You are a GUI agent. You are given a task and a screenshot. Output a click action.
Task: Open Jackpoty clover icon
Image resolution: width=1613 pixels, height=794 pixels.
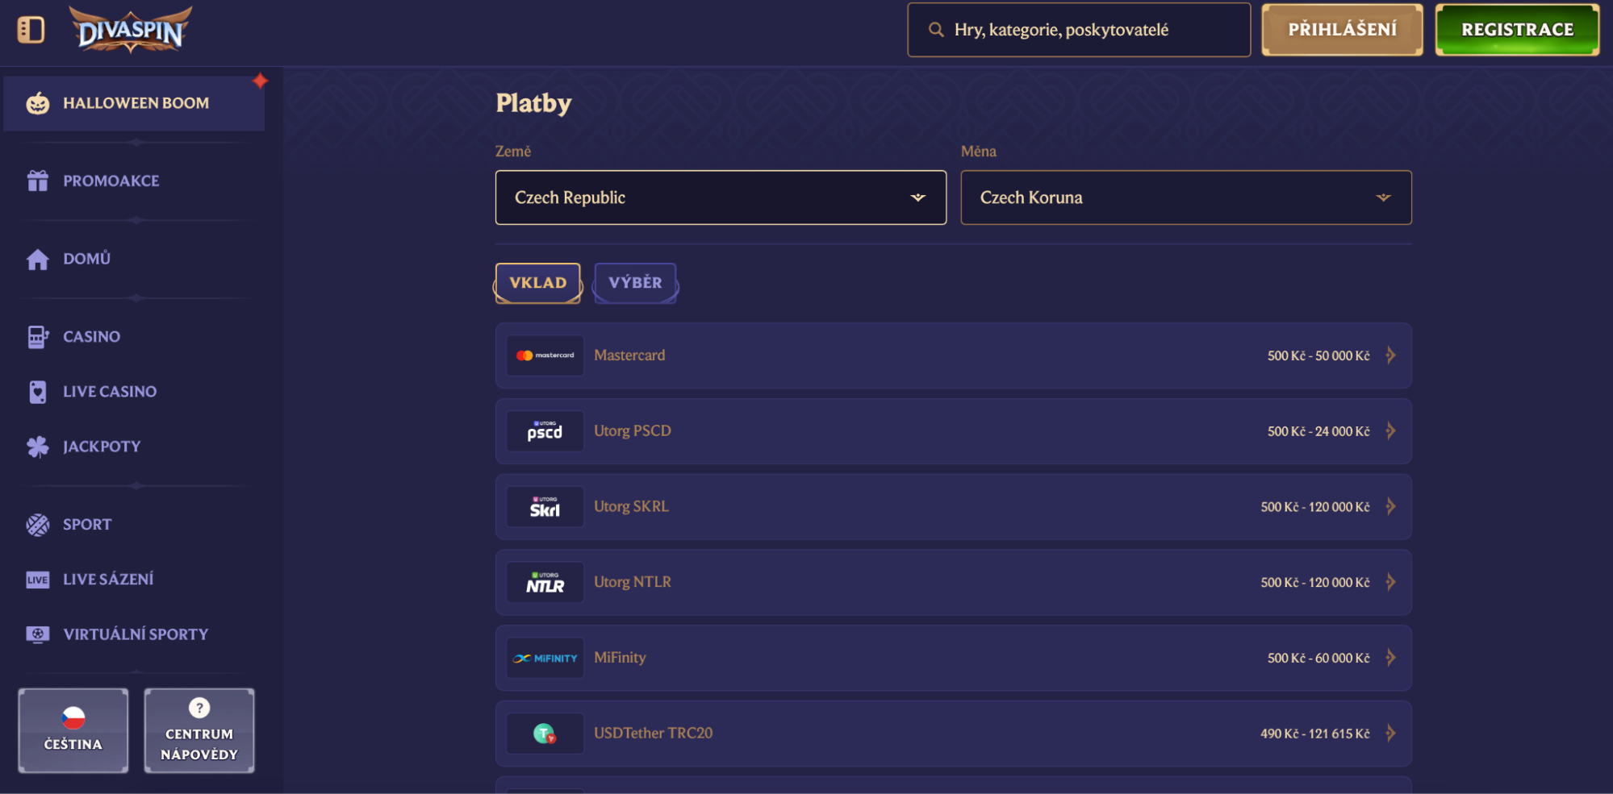(x=38, y=447)
